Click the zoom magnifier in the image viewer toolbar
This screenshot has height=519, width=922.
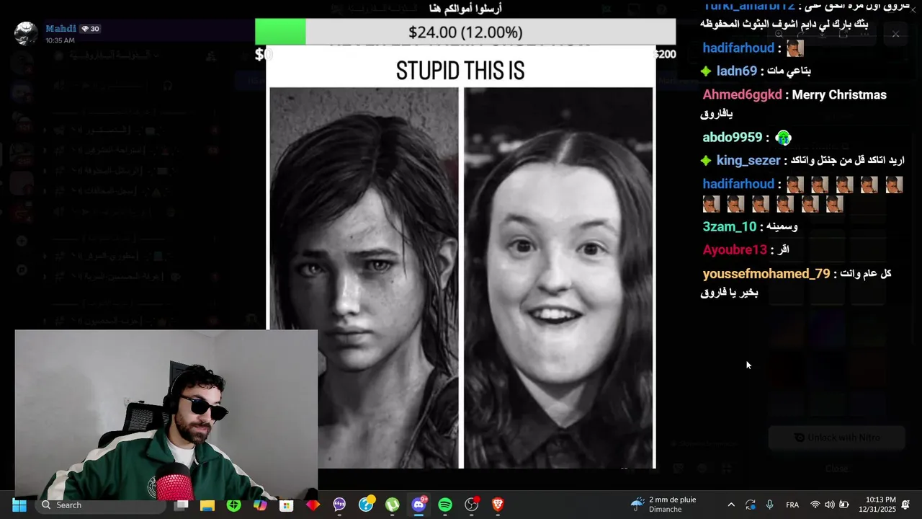[779, 34]
